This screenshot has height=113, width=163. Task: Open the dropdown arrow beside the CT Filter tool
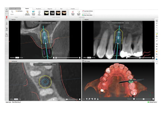(42, 15)
